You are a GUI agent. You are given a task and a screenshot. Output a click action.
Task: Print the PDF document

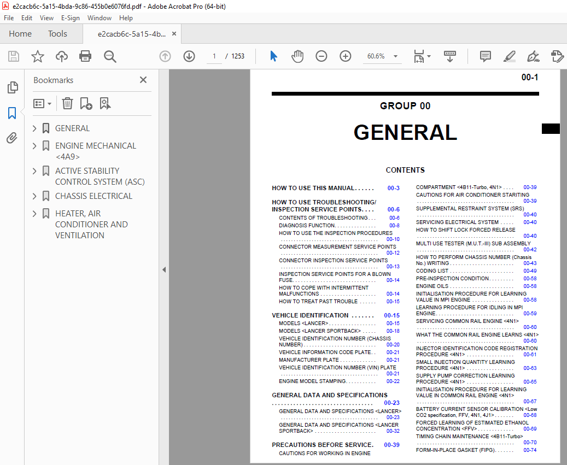point(85,56)
